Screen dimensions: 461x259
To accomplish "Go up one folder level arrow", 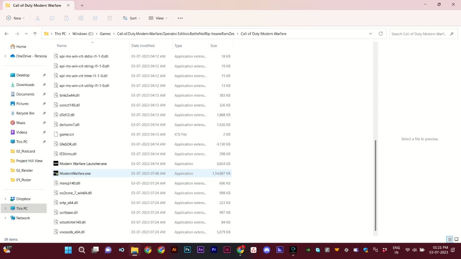I will click(x=35, y=34).
